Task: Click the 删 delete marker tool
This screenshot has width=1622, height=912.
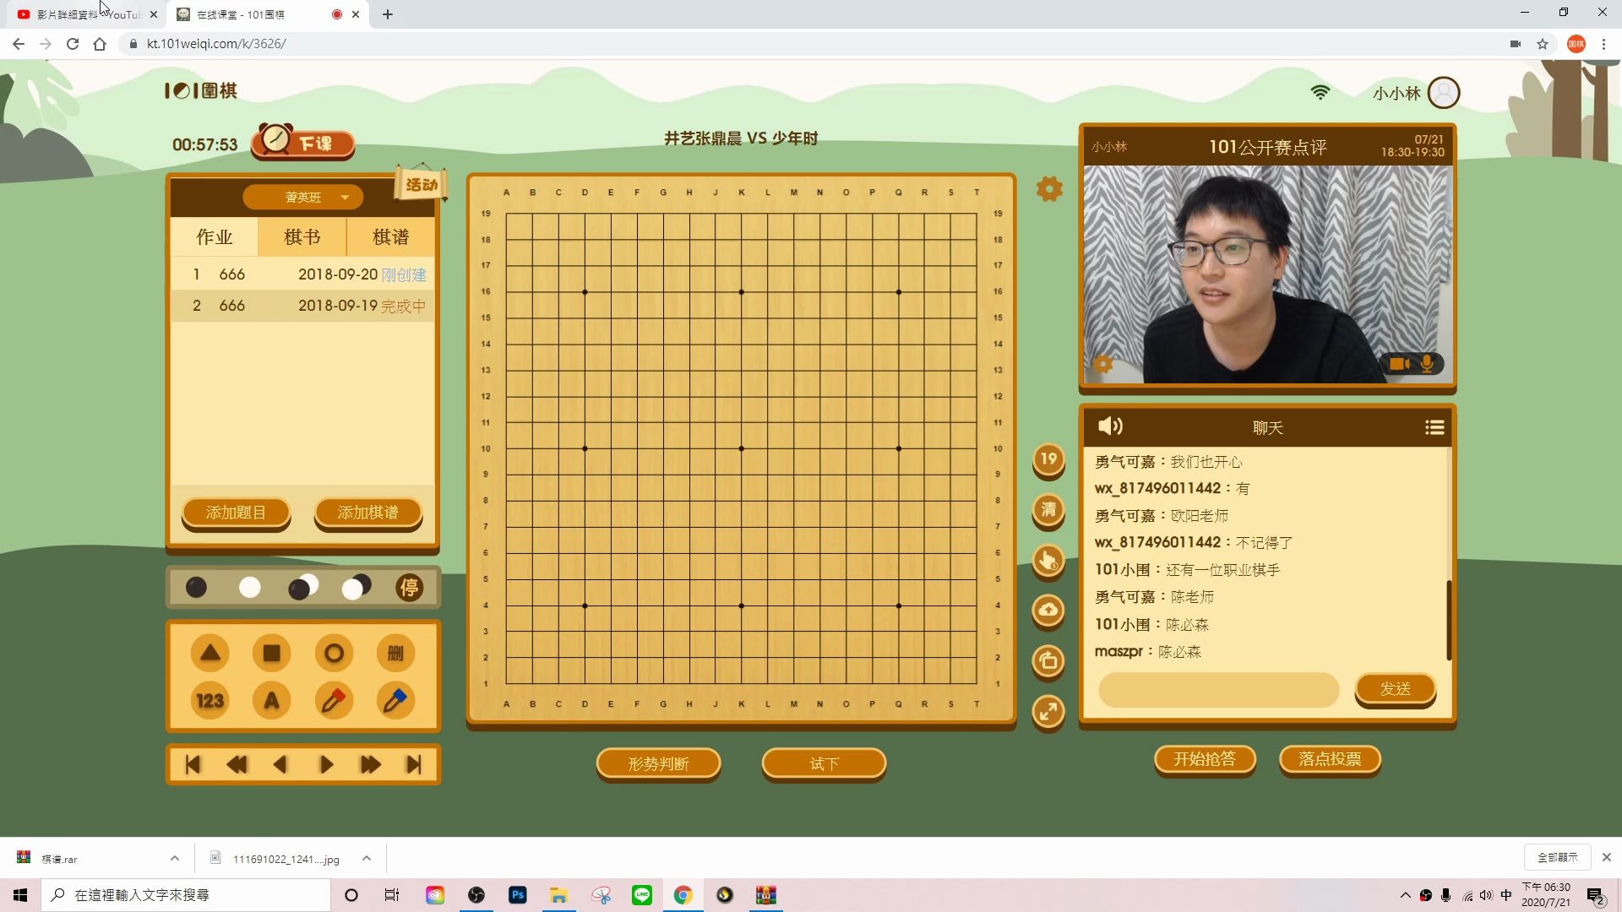Action: (395, 653)
